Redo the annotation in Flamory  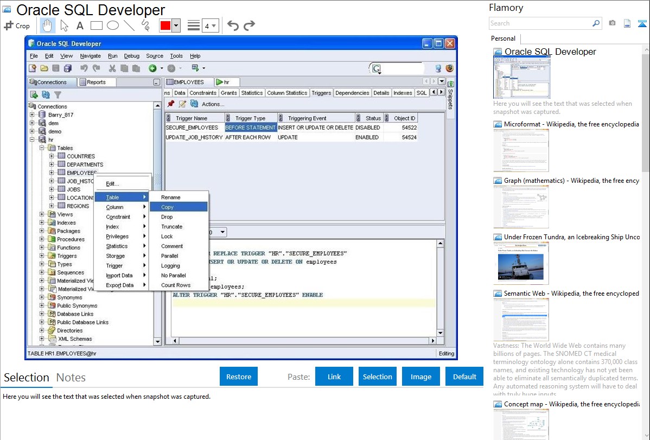(x=249, y=25)
